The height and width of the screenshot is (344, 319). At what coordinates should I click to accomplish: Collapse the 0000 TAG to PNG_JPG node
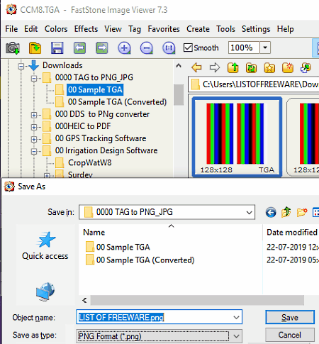click(34, 78)
